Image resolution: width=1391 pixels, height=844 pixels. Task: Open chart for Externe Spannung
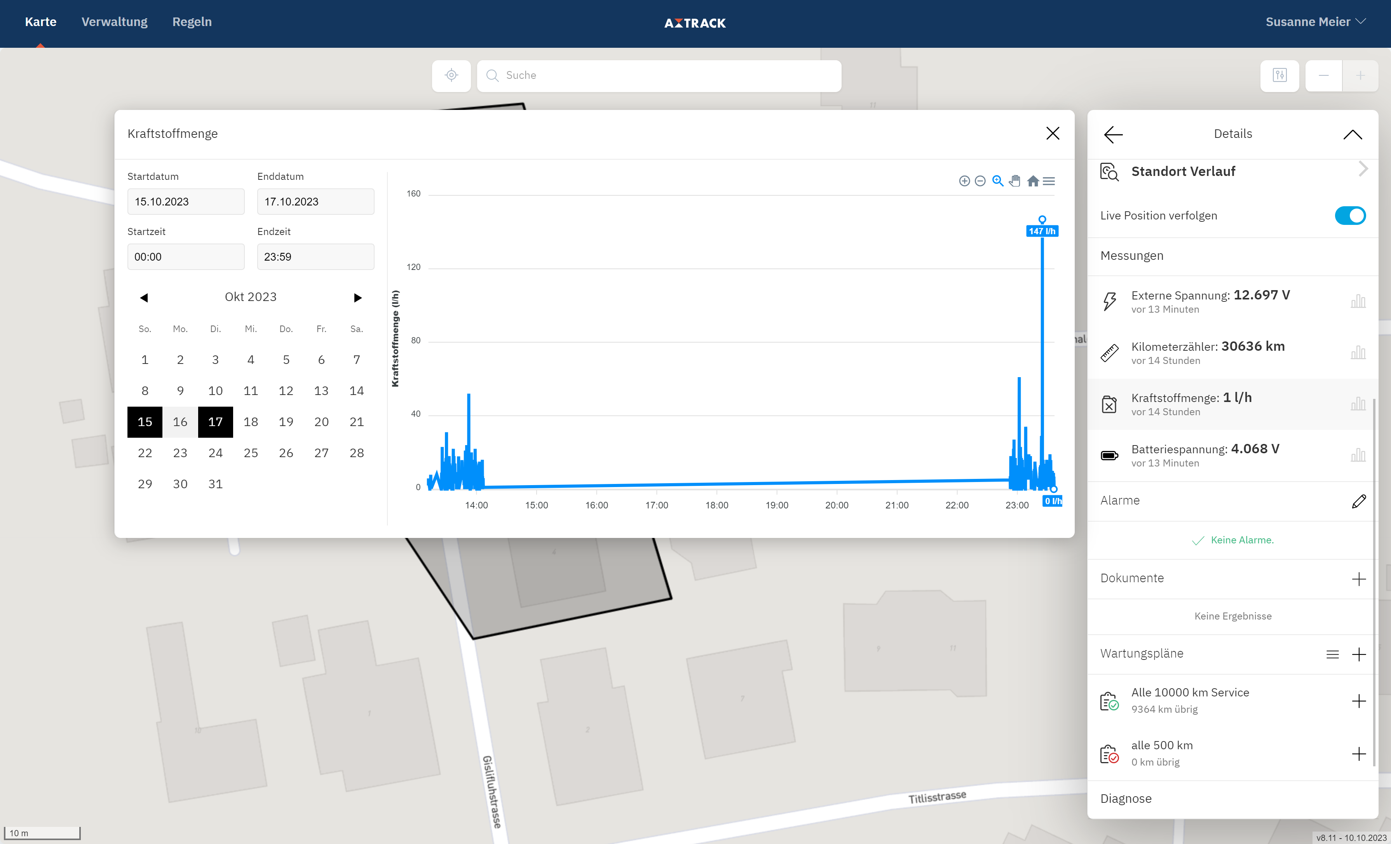pos(1358,301)
